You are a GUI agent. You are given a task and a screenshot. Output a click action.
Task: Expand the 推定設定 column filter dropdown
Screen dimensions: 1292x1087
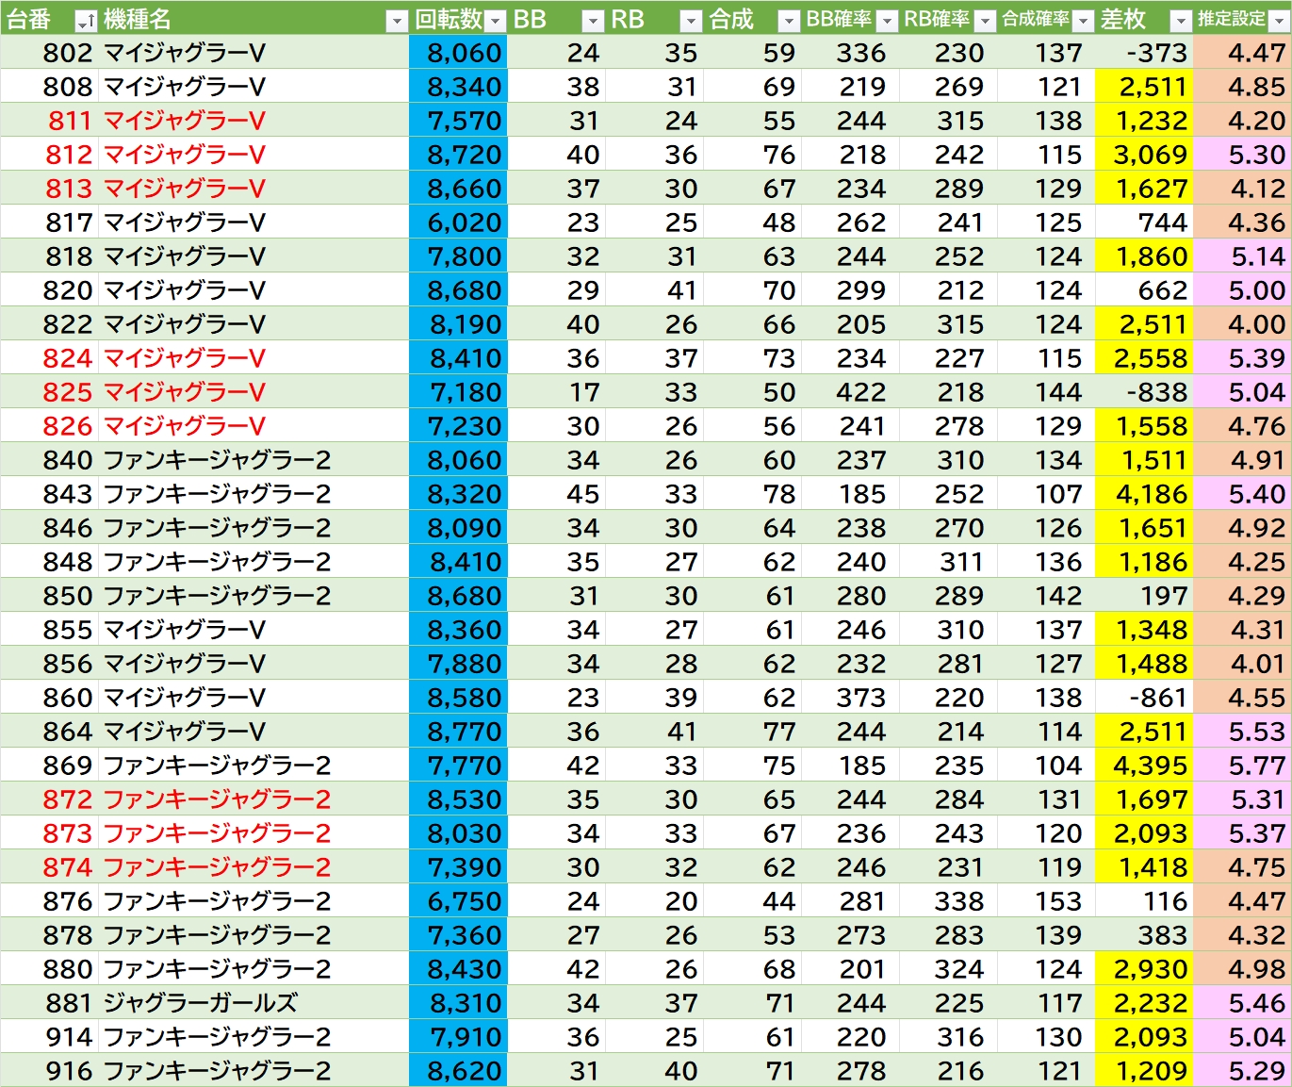1279,21
